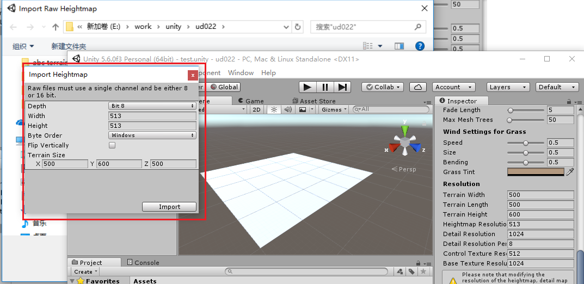
Task: Click the Play button in Unity toolbar
Action: point(308,87)
